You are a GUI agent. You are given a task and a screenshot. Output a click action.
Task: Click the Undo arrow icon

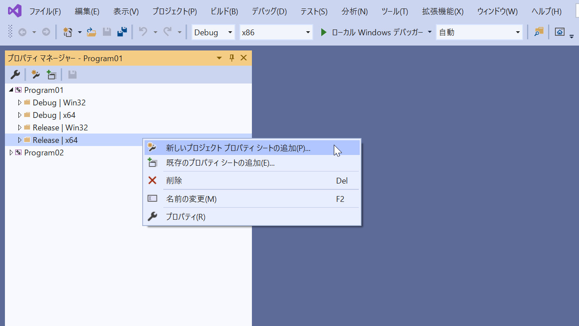click(x=143, y=32)
